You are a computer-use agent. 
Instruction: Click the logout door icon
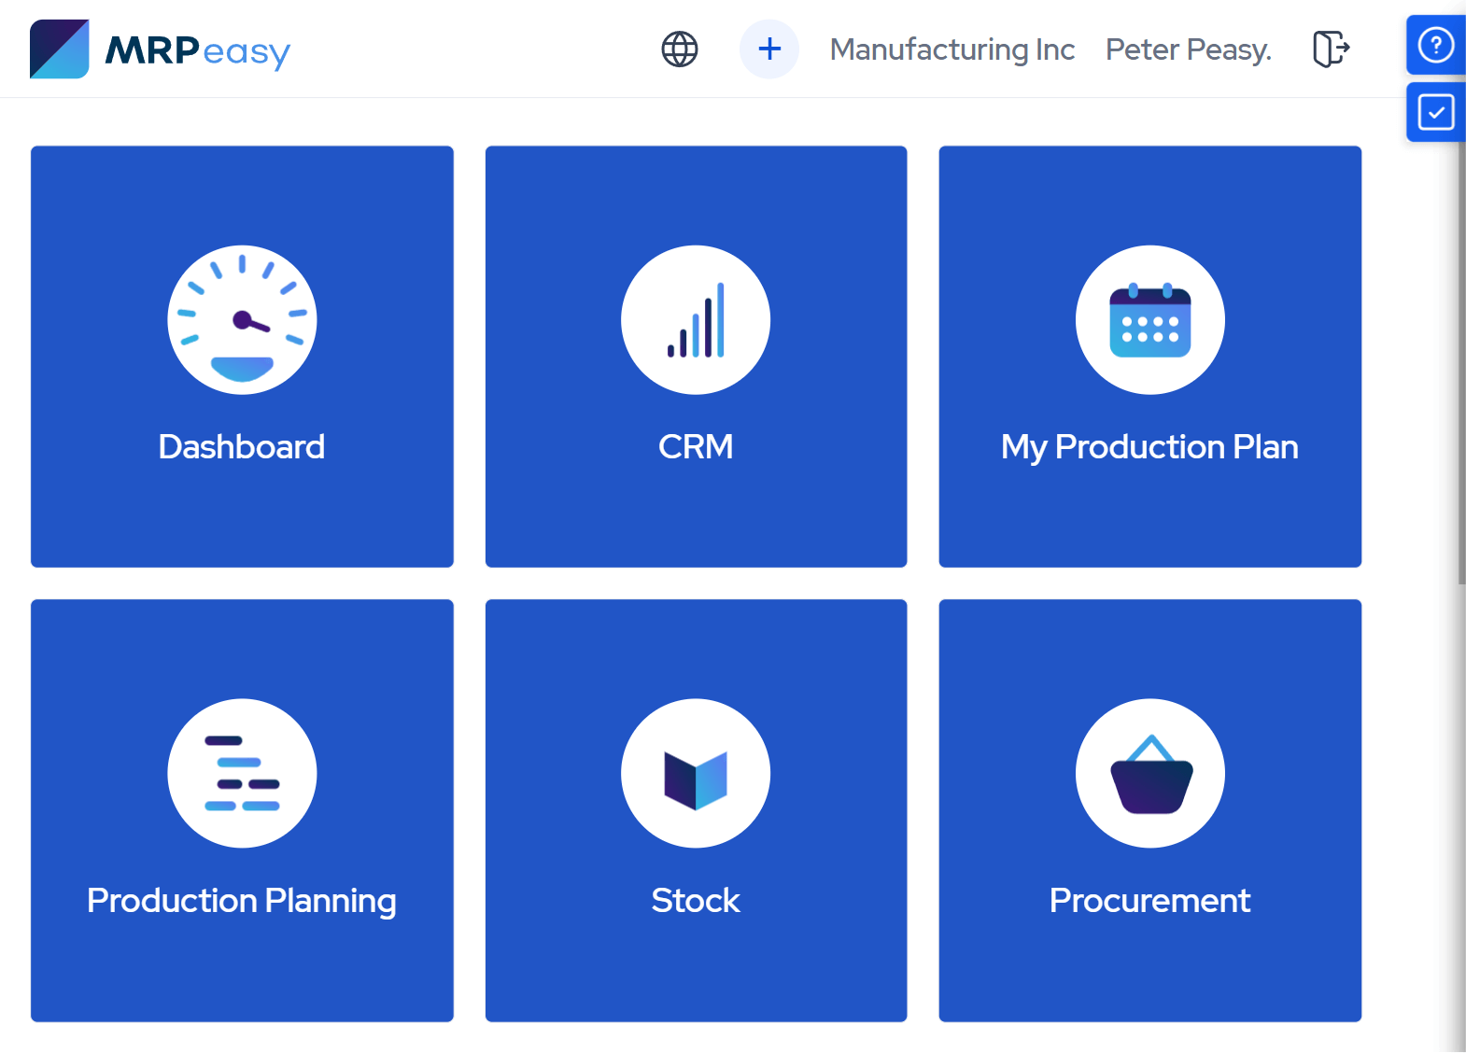click(x=1329, y=49)
